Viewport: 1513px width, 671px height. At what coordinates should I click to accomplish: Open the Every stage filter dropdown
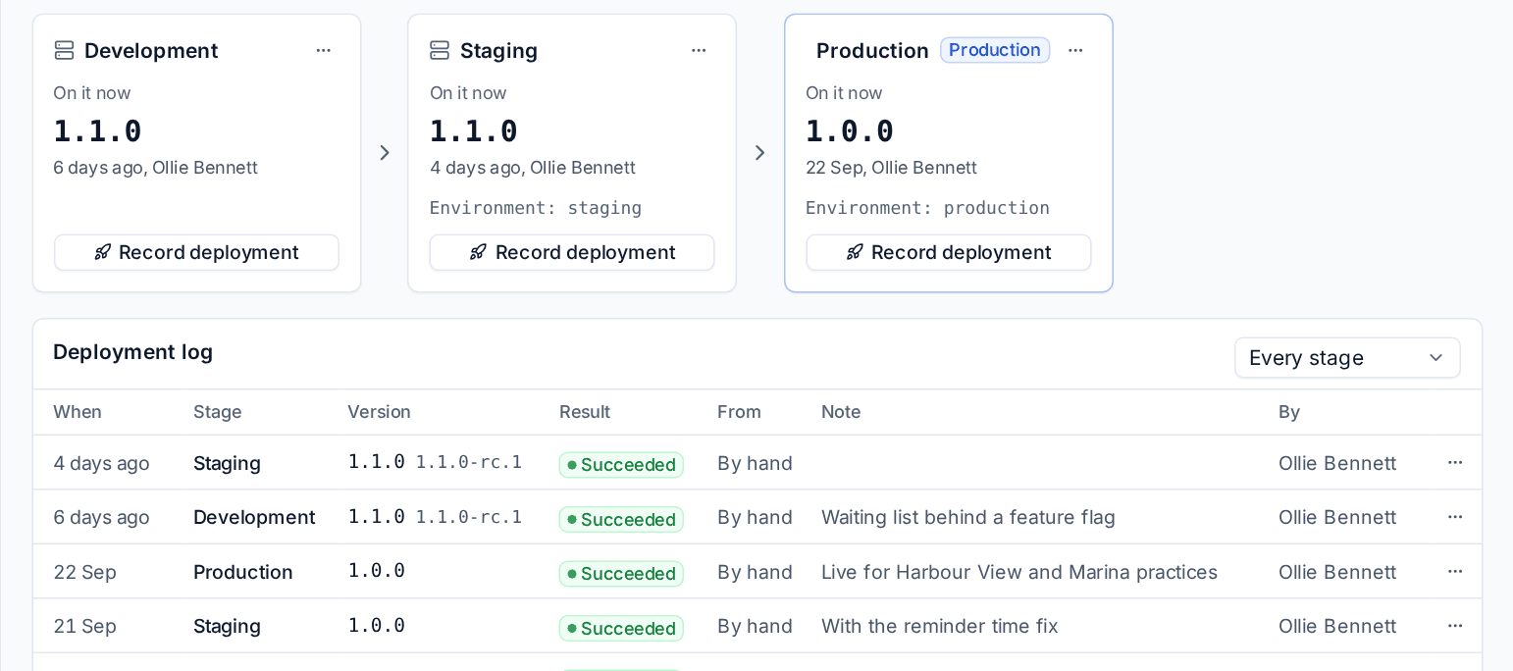tap(1347, 358)
